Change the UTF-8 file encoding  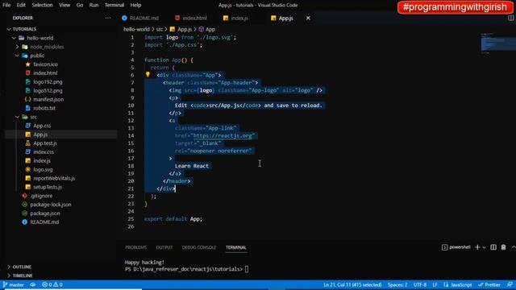pos(420,284)
